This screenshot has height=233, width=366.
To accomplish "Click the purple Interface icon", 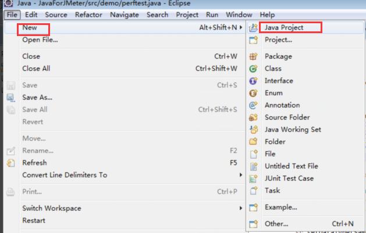I will click(253, 81).
